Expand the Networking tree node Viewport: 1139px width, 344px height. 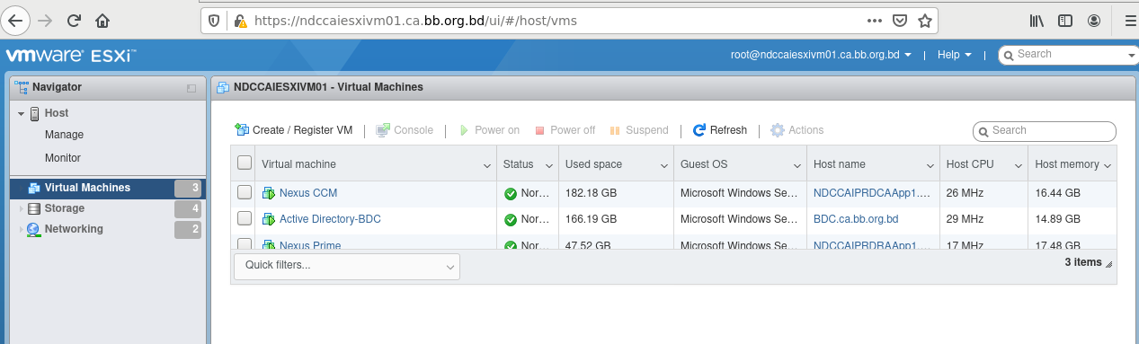click(21, 229)
